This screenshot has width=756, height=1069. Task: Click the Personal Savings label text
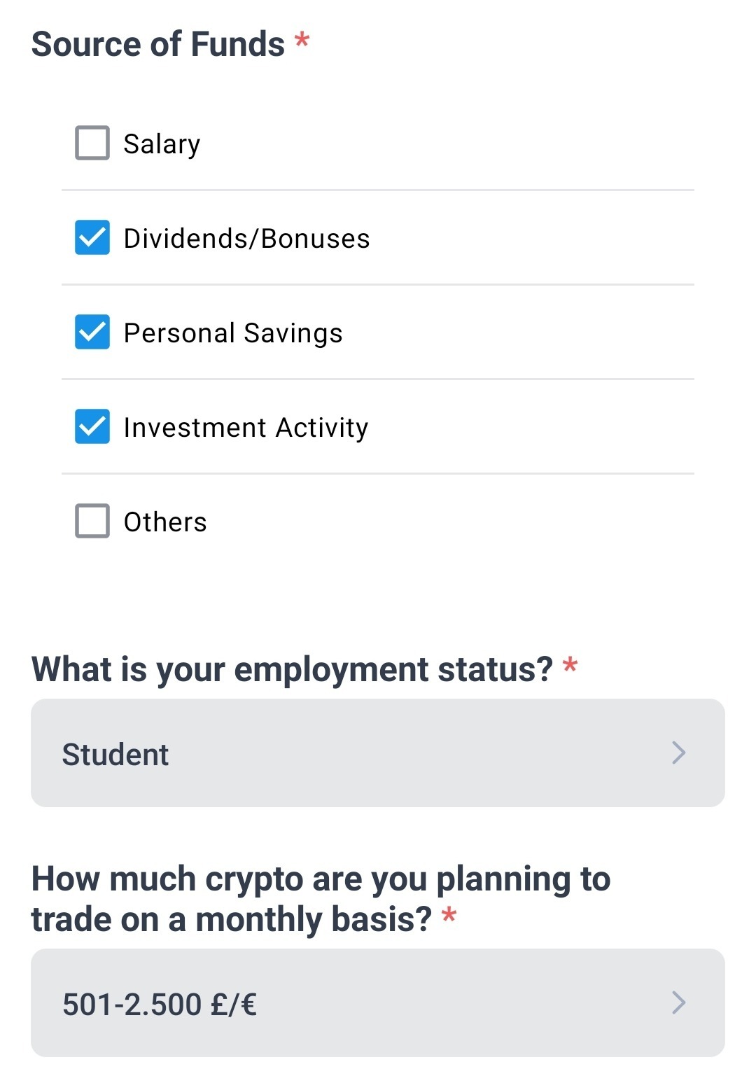click(233, 333)
